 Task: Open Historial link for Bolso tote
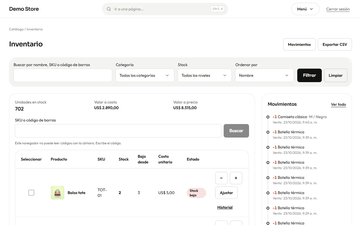[225, 207]
